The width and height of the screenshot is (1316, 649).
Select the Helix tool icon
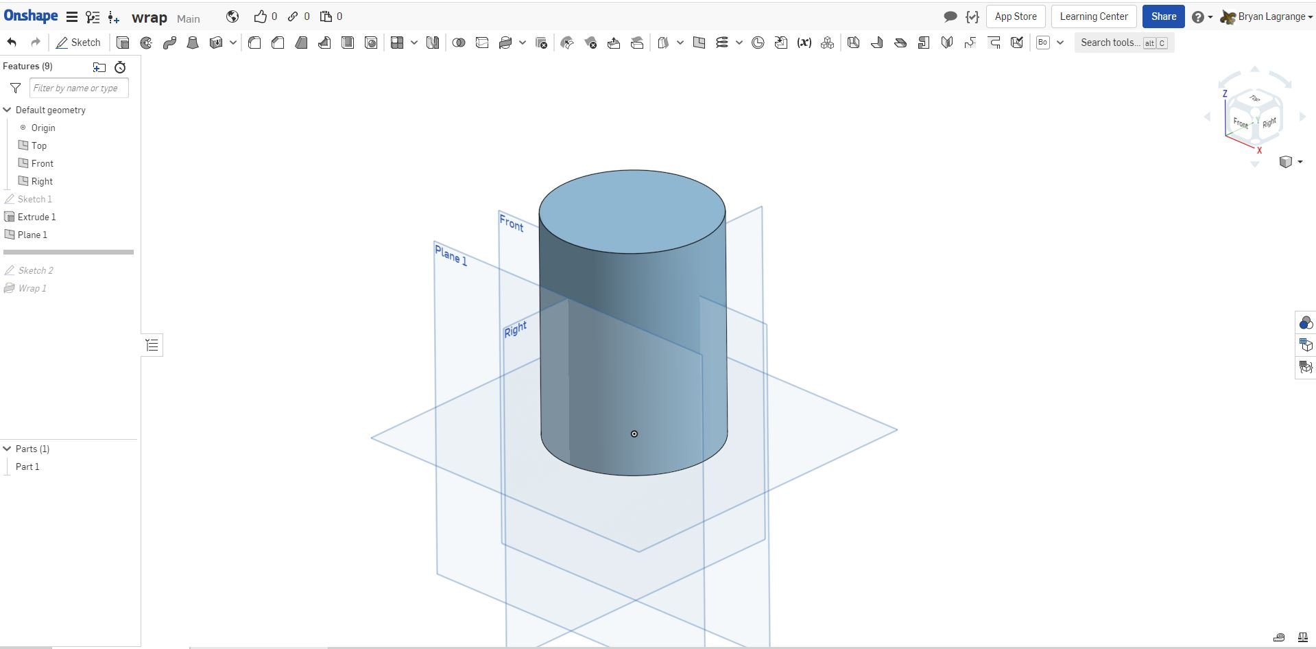click(722, 43)
